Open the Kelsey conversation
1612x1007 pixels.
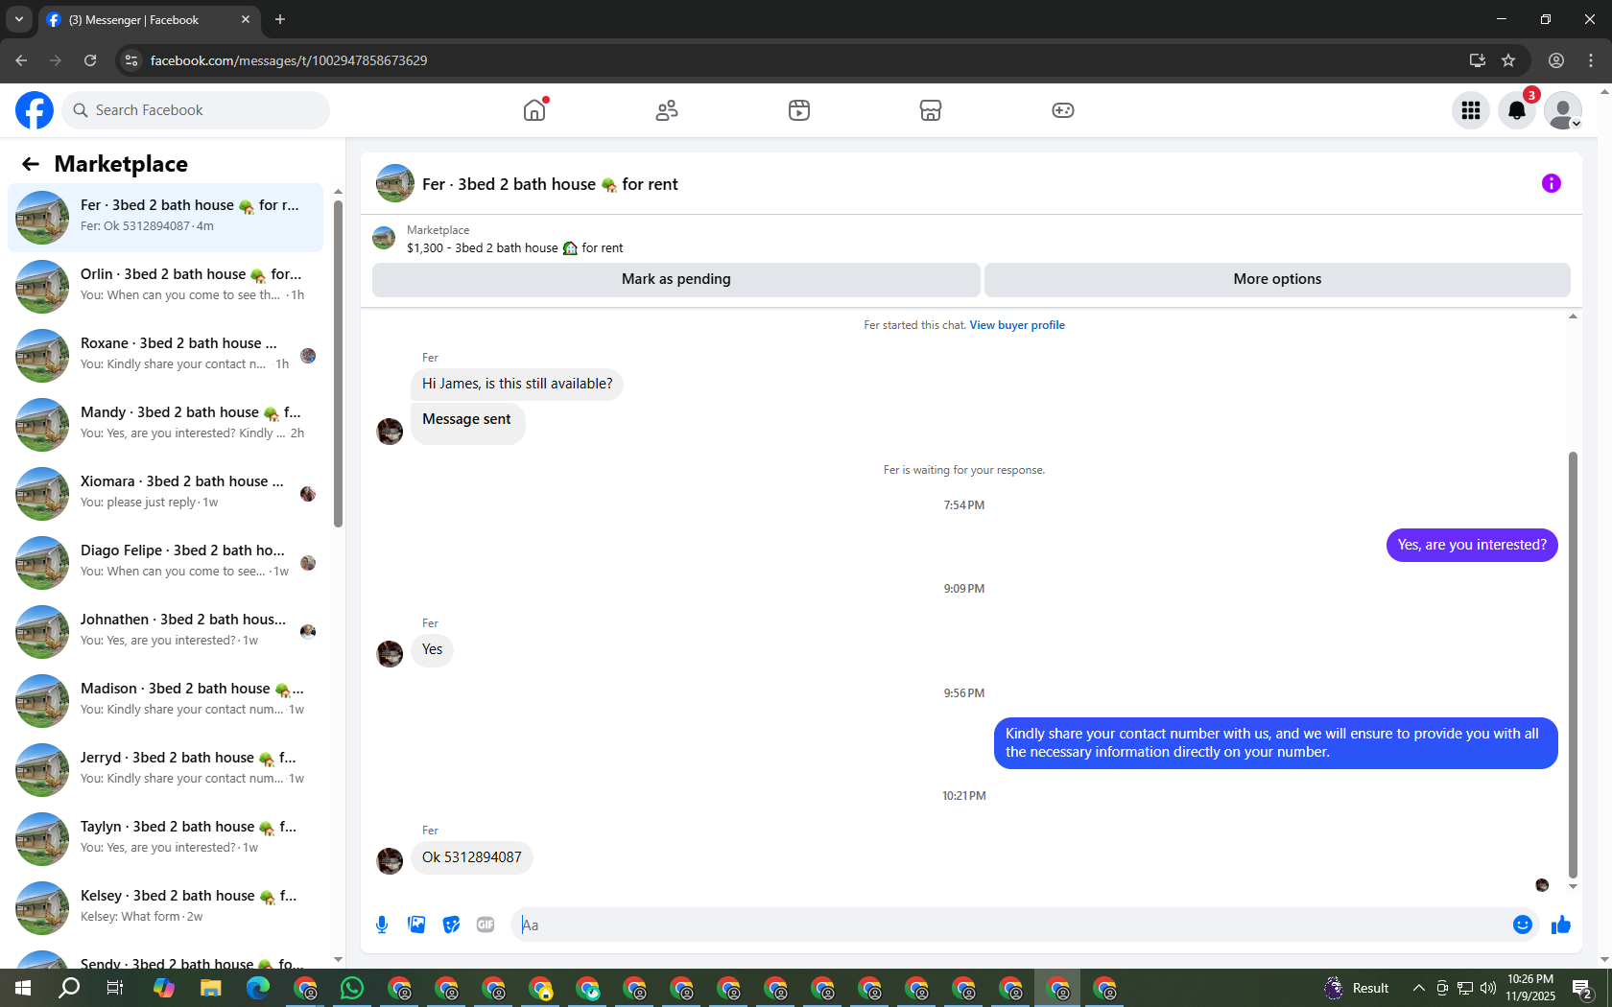165,908
